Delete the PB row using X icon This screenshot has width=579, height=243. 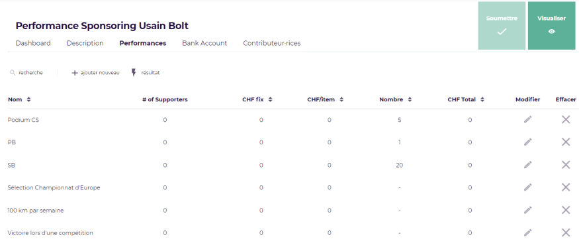[566, 142]
